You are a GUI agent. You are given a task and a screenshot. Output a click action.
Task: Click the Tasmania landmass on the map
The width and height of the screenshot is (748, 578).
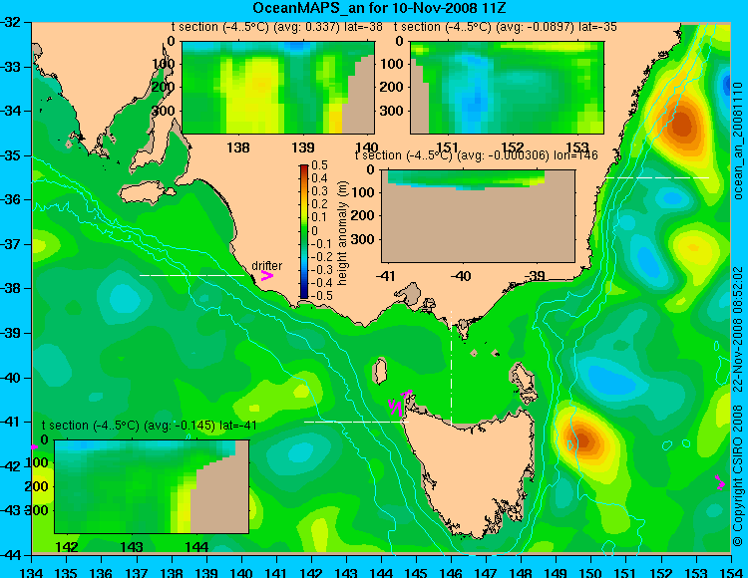[470, 471]
